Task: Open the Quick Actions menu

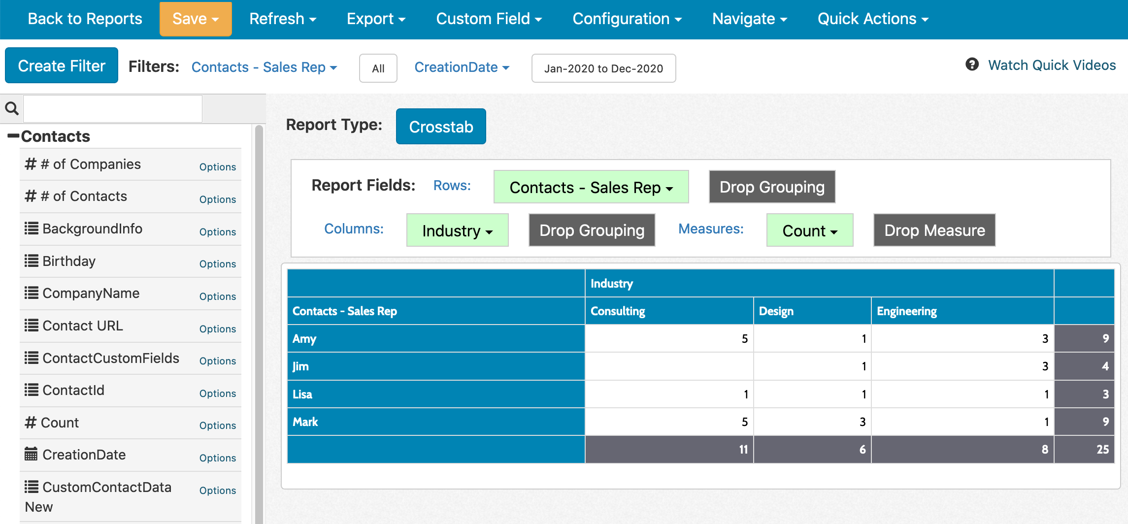Action: click(x=872, y=19)
